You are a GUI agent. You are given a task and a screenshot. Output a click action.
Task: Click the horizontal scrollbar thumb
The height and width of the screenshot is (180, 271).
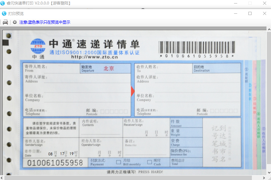[x=128, y=178]
